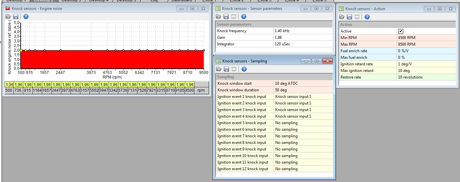Click green panel icon in Action toolbar
460x182 pixels.
(357, 17)
